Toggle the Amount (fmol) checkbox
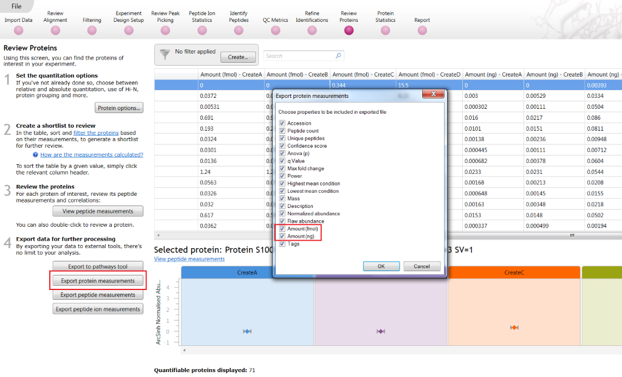Viewport: 622px width, 377px height. (282, 229)
